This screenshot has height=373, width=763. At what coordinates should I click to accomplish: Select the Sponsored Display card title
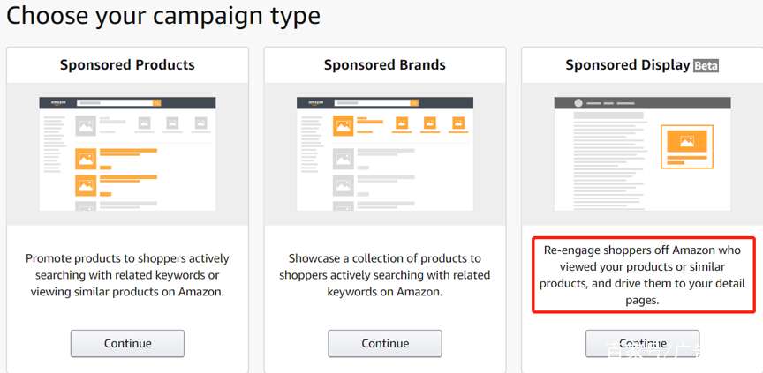[x=627, y=65]
